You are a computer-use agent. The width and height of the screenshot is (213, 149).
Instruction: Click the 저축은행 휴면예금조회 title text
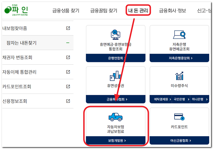coord(179,47)
